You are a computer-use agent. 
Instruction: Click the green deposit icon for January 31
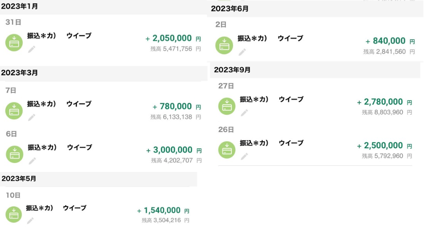[x=14, y=42]
